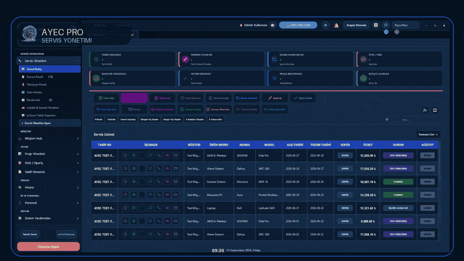Expand the Finans section
Viewport: 464px width, 261px height.
[48, 188]
